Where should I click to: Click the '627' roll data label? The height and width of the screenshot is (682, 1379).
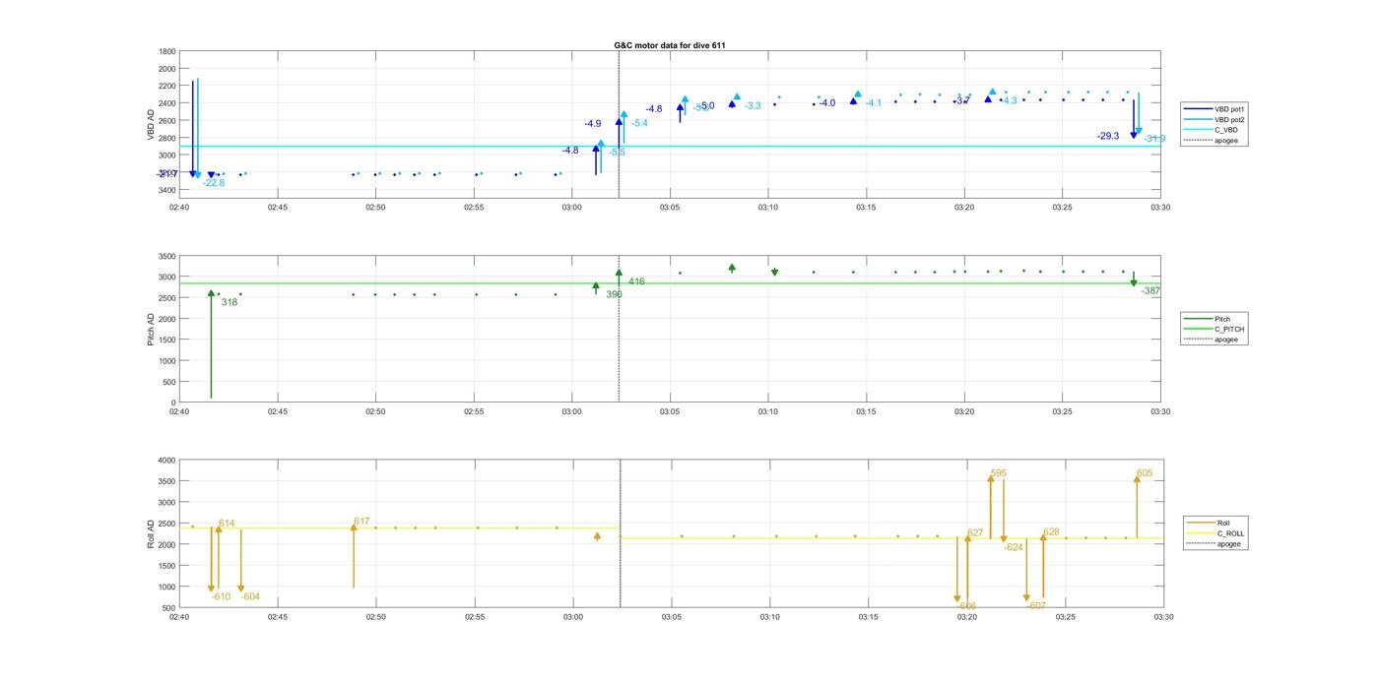tap(975, 533)
